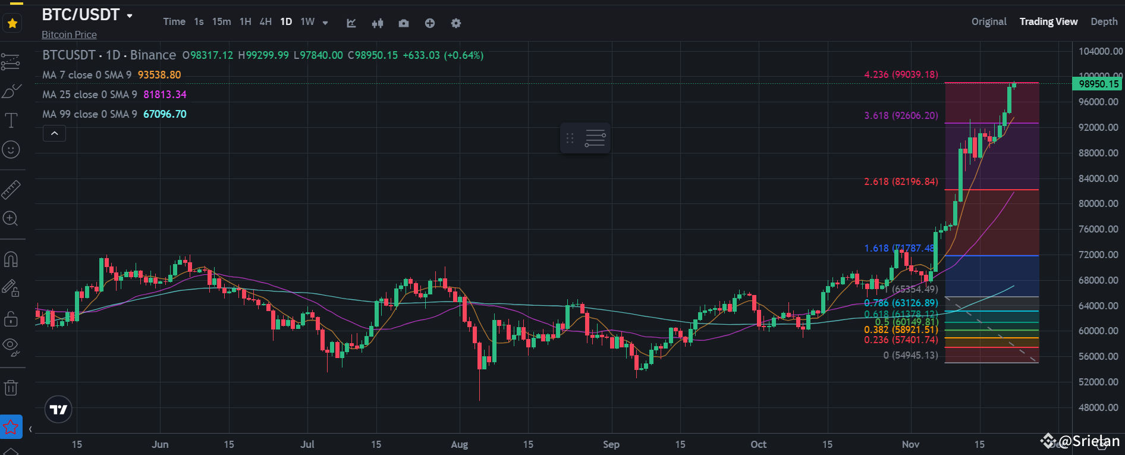Click the 2.618 (82196.84) Fibonacci label
1125x455 pixels.
(x=901, y=181)
